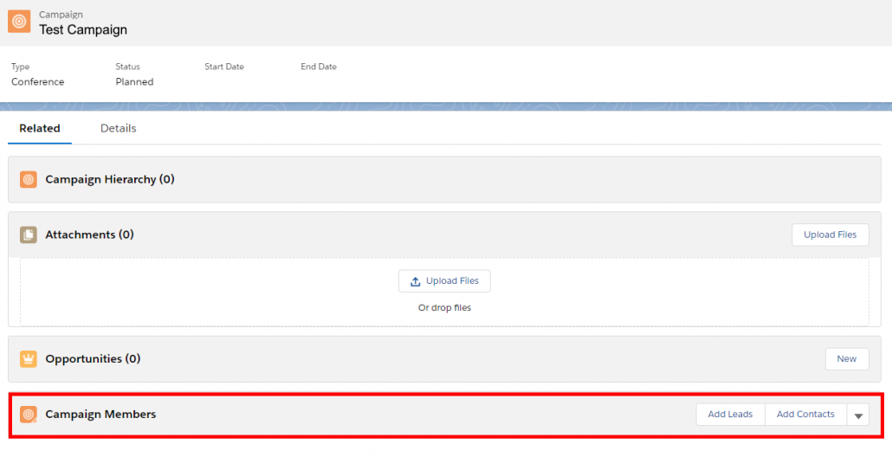Select the Related tab

click(40, 128)
